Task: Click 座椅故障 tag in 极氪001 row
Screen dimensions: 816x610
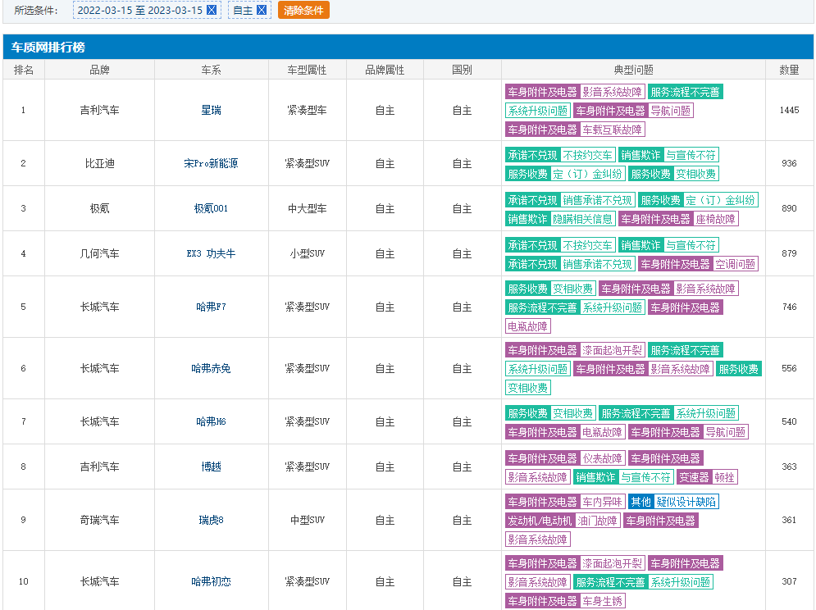Action: pos(716,219)
